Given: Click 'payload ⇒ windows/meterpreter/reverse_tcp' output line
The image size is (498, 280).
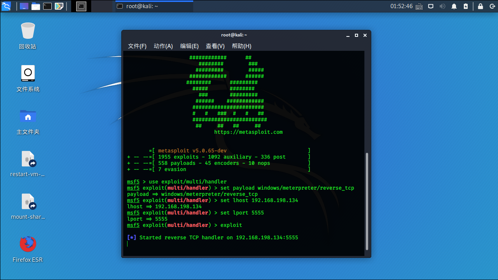Looking at the screenshot, I should (x=192, y=194).
